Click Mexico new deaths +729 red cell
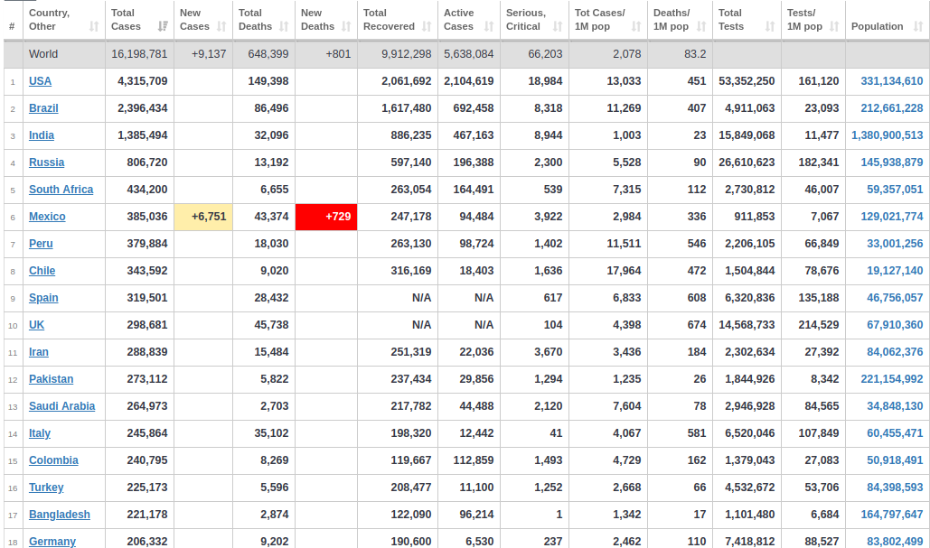The image size is (930, 548). click(326, 217)
